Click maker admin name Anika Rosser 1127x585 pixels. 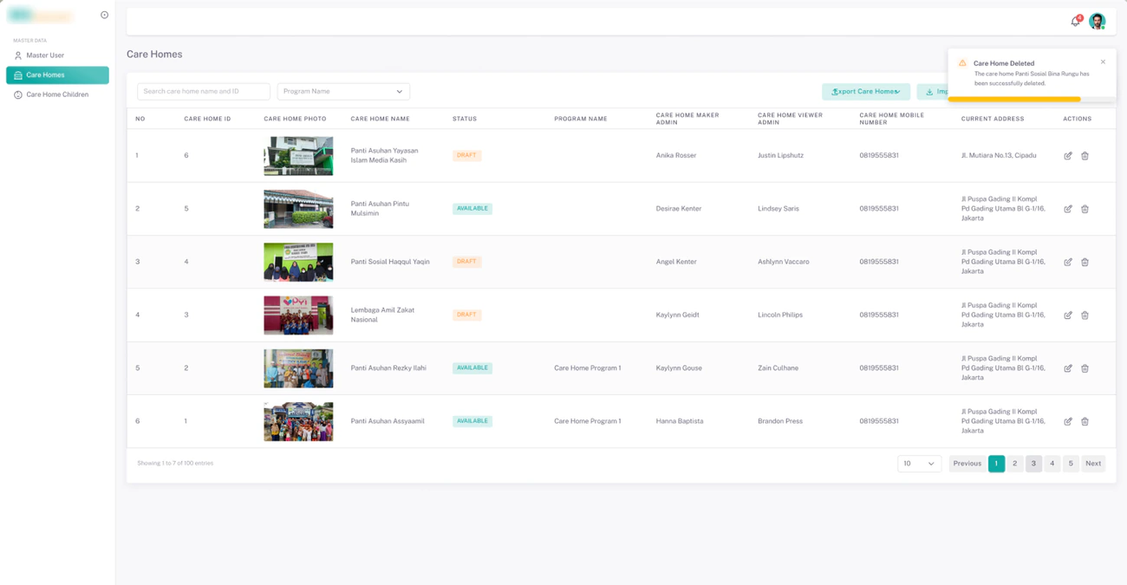pos(676,156)
